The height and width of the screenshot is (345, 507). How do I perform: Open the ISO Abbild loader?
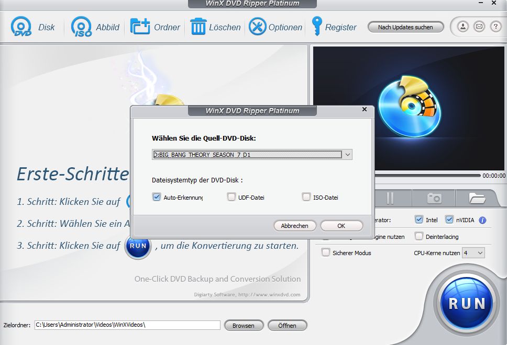click(x=82, y=27)
